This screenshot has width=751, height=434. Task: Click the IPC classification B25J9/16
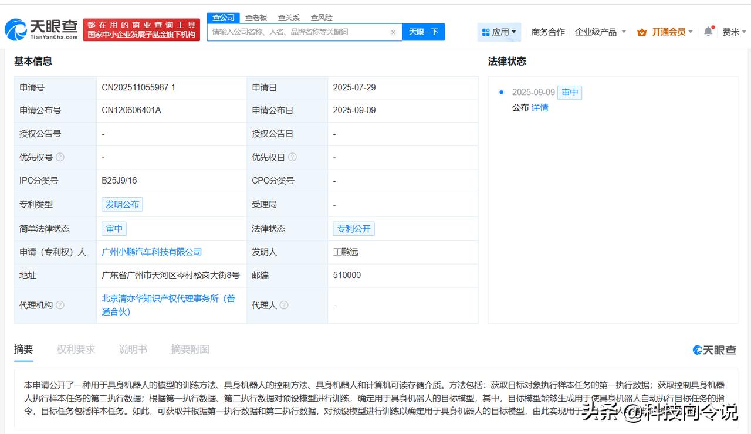point(120,181)
